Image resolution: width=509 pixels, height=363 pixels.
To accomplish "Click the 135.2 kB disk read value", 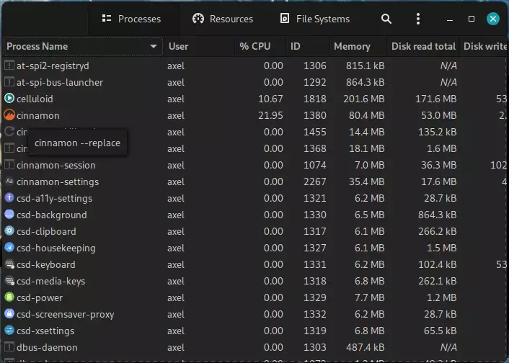I will 437,132.
